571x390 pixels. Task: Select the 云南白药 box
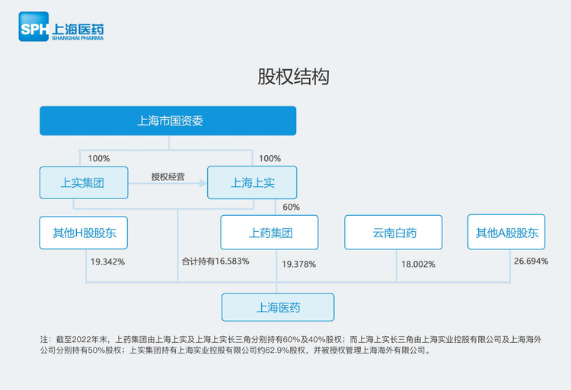tap(394, 233)
